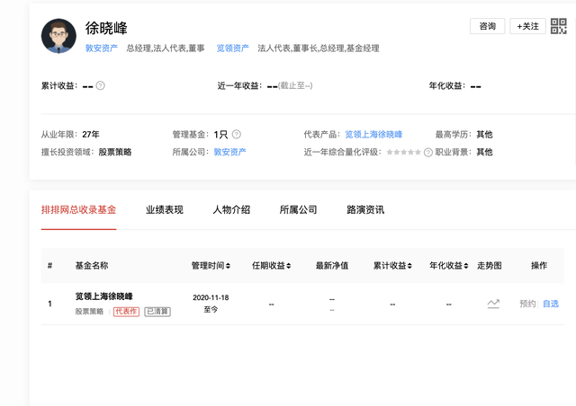Go to 路演资讯 tab

[365, 209]
